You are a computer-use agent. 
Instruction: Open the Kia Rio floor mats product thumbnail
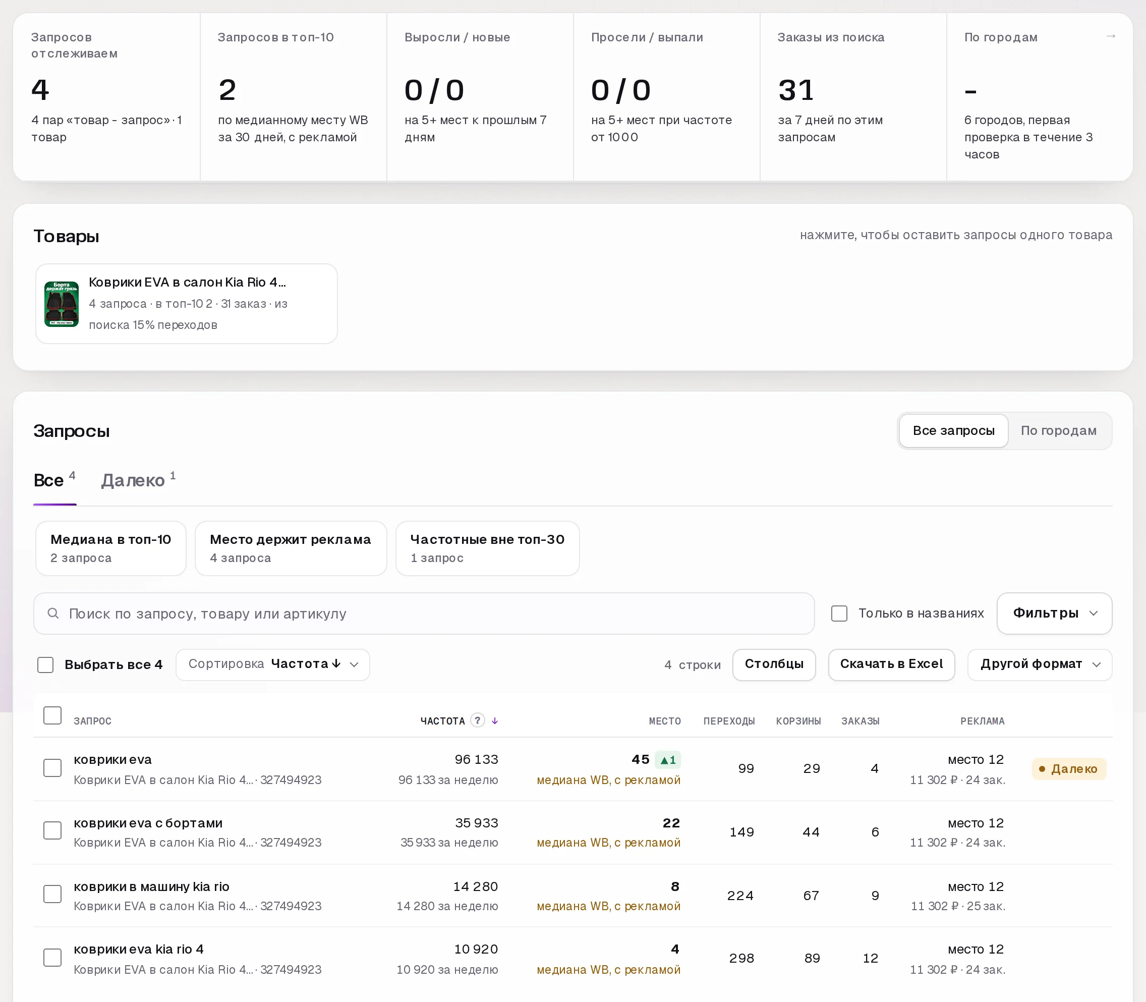click(62, 304)
